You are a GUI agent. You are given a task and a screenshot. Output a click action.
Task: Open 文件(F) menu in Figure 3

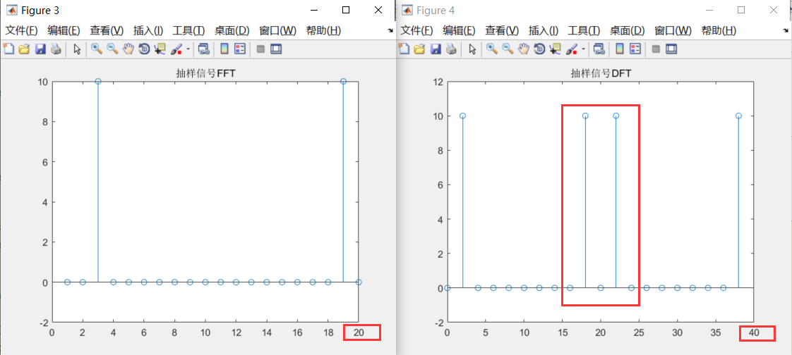tap(21, 30)
